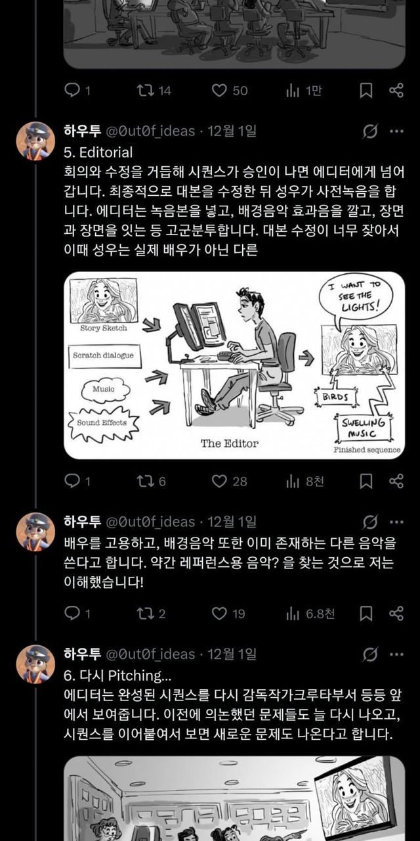This screenshot has height=841, width=420.
Task: Open the pitching room illustration at bottom
Action: coord(234,798)
